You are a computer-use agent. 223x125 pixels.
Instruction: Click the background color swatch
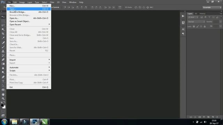(x=5, y=107)
